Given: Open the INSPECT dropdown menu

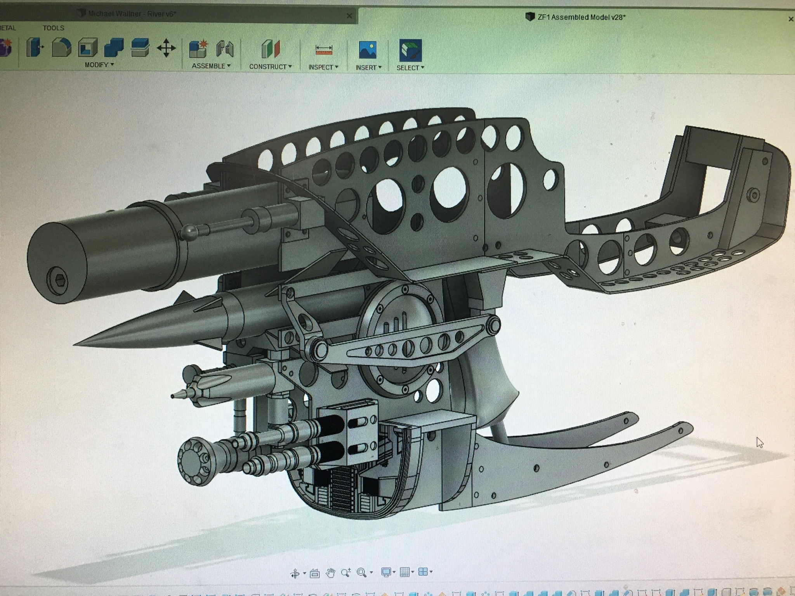Looking at the screenshot, I should tap(323, 67).
